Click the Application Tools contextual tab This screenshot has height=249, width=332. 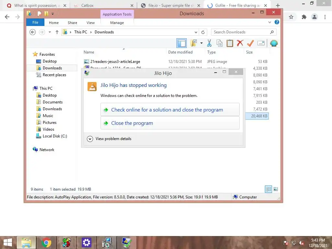pyautogui.click(x=117, y=14)
